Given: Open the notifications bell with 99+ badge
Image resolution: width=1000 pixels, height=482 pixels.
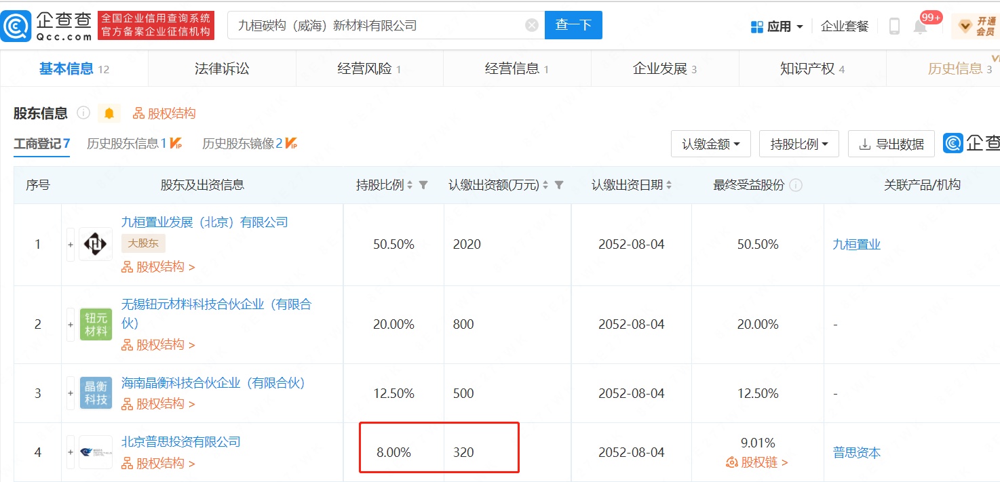Looking at the screenshot, I should pos(920,27).
